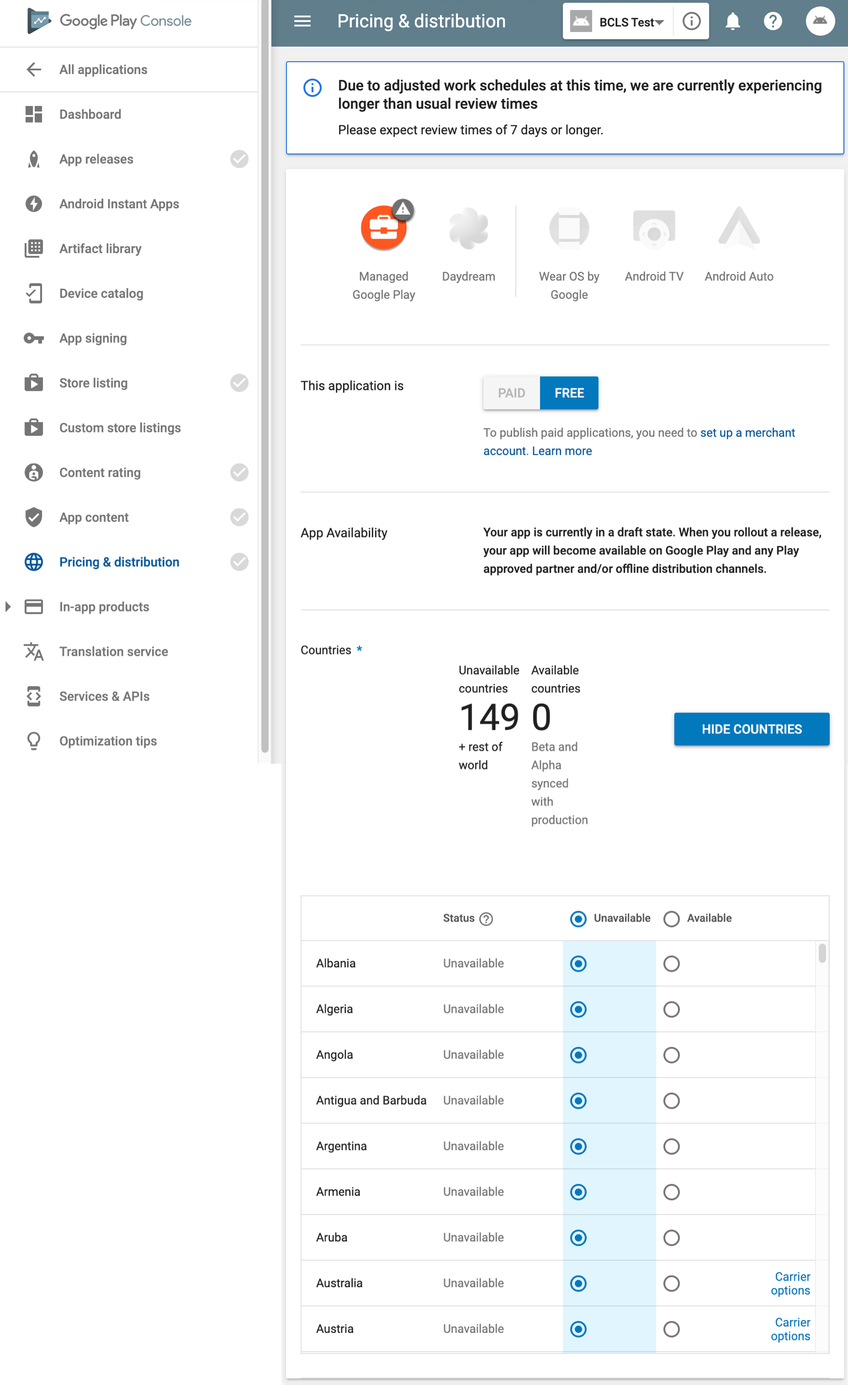Open the Dashboard page

[x=90, y=114]
